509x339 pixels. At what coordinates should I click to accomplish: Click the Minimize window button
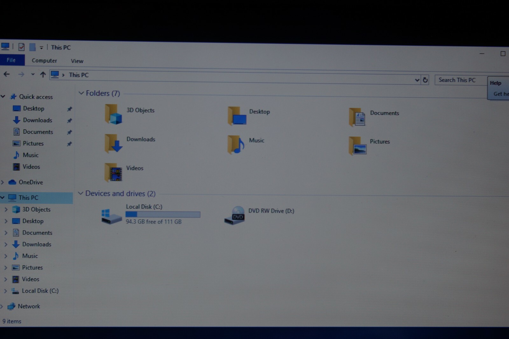click(x=482, y=54)
